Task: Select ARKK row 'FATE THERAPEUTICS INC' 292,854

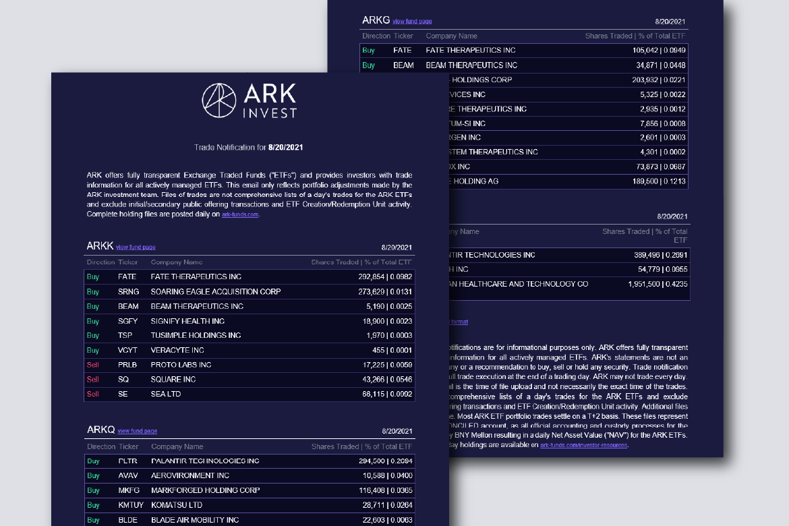Action: click(249, 277)
